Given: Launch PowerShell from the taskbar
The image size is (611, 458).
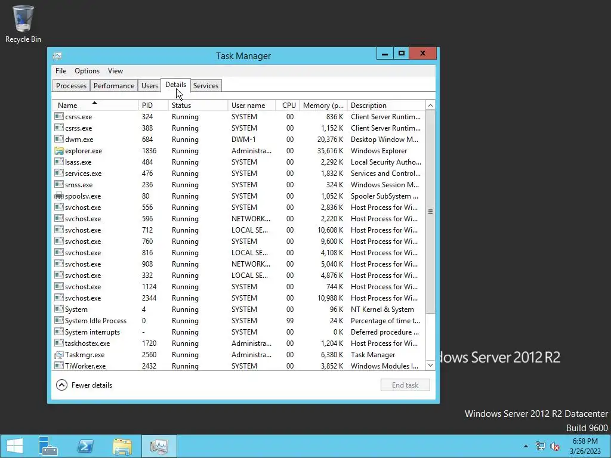Looking at the screenshot, I should 85,446.
